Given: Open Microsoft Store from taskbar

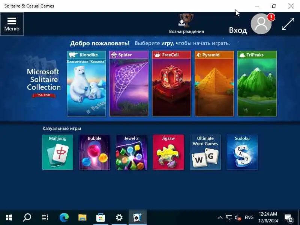Looking at the screenshot, I should click(x=100, y=217).
